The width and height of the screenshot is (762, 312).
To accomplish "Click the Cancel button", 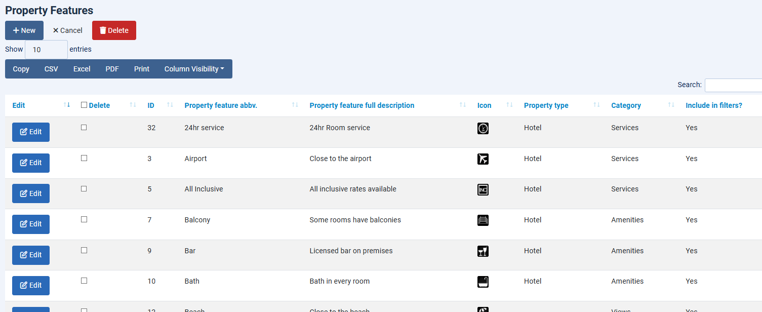I will [67, 30].
